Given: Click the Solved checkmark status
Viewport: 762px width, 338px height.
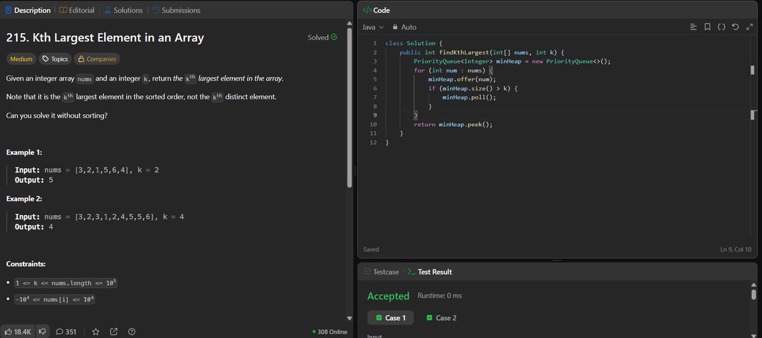Looking at the screenshot, I should 323,37.
